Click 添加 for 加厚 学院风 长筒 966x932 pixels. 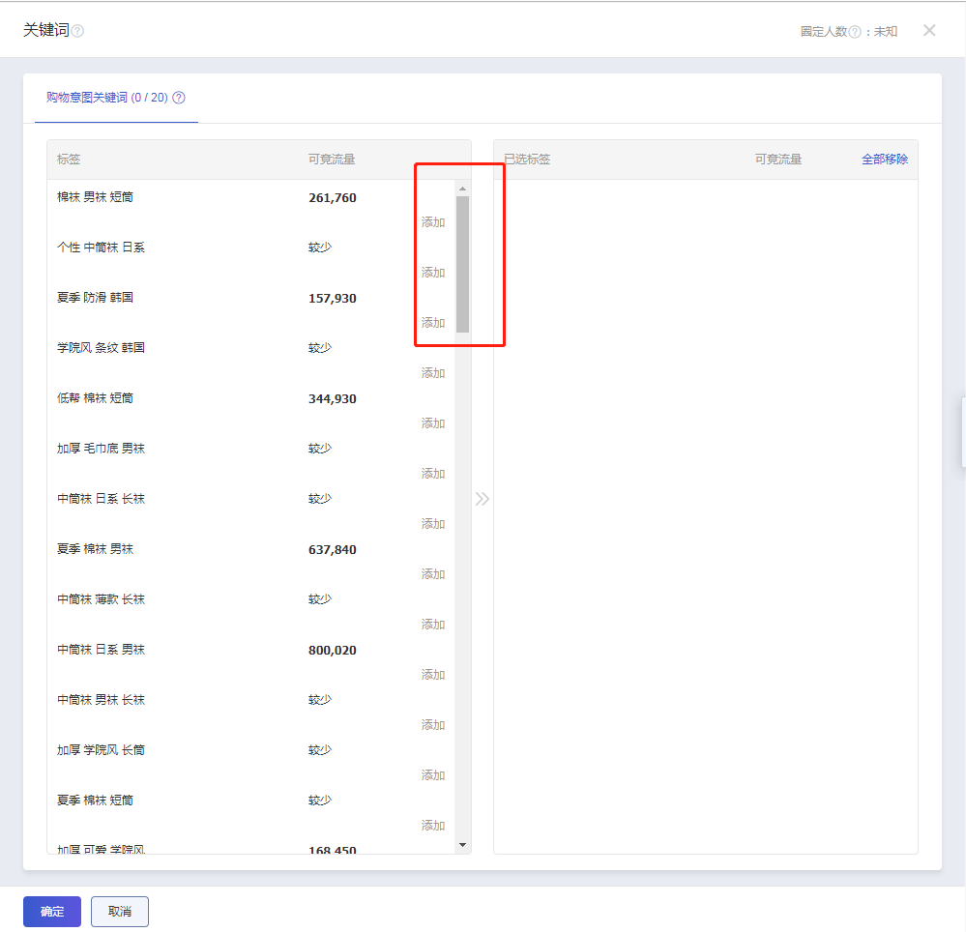(432, 775)
